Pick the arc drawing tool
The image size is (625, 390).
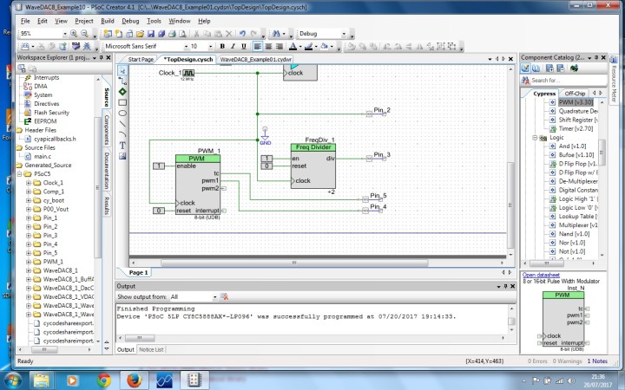[x=122, y=134]
